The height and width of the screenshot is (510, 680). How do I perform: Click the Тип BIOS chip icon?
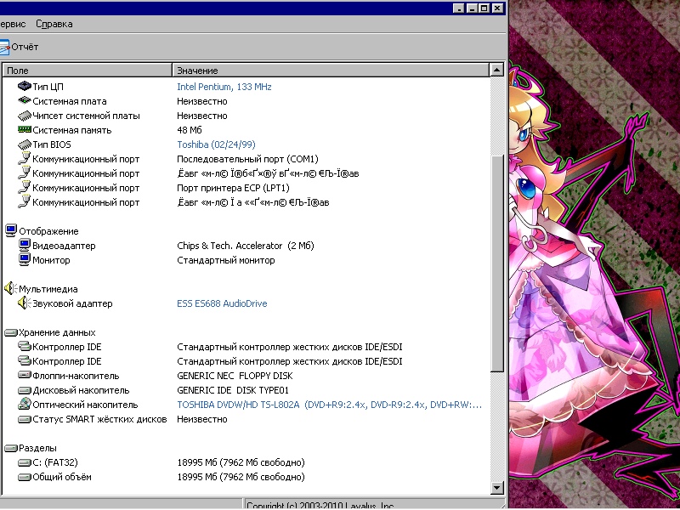(25, 144)
